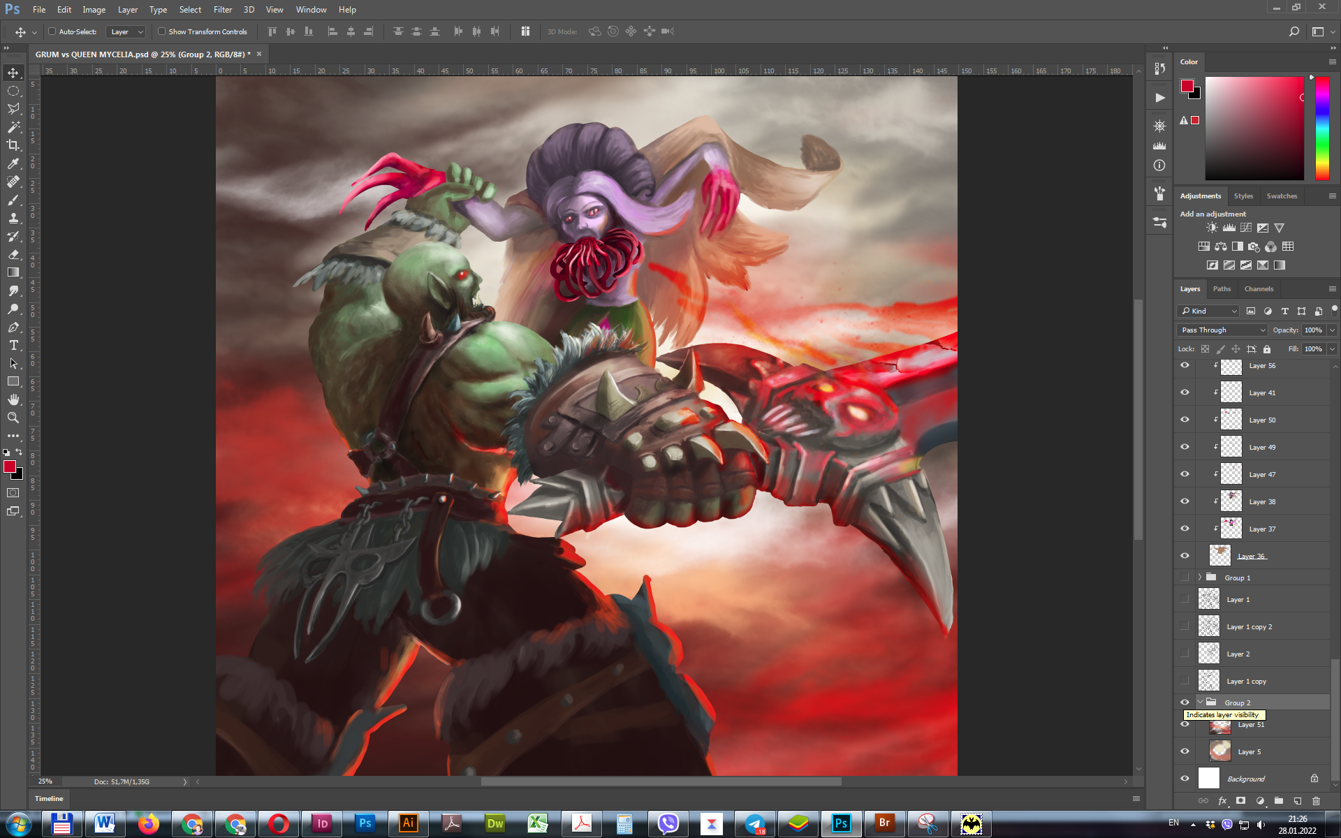Select the Magic Wand tool
Screen dimensions: 1341x838
(x=13, y=127)
